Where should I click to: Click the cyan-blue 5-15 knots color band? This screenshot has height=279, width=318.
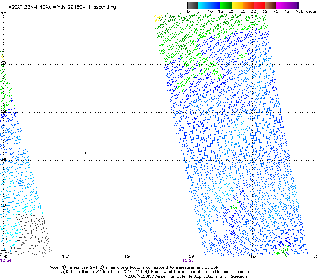[x=209, y=5]
